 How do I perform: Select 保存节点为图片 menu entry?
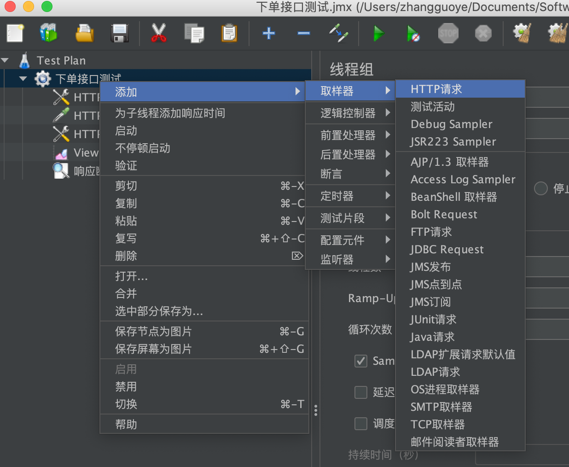[204, 331]
